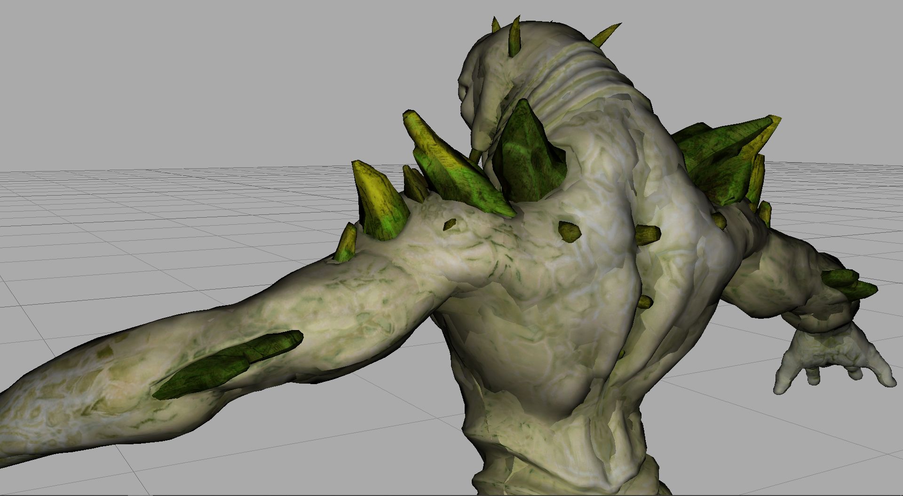
Task: Pick the dark green crystal on the outstretched forearm
Action: pyautogui.click(x=227, y=364)
